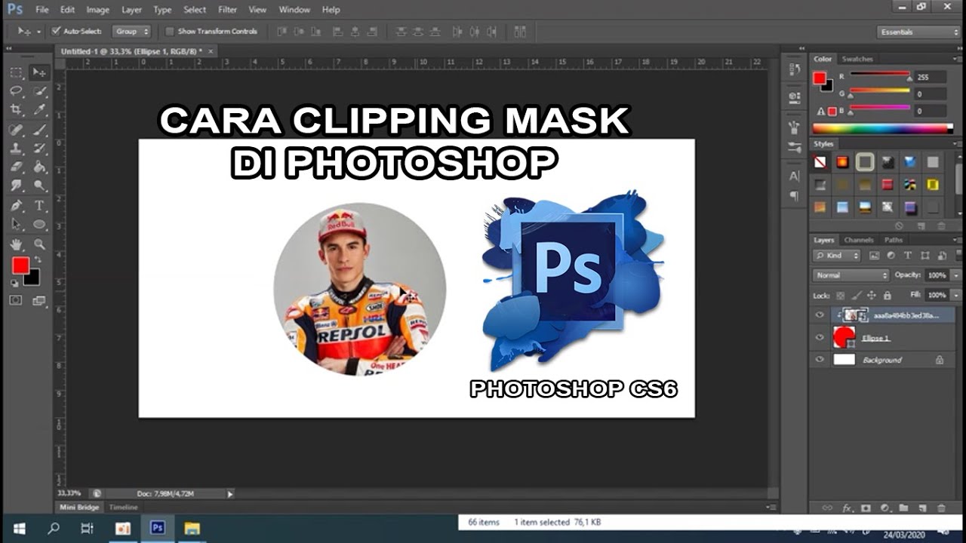Select the History Brush tool
This screenshot has width=966, height=543.
pos(39,149)
